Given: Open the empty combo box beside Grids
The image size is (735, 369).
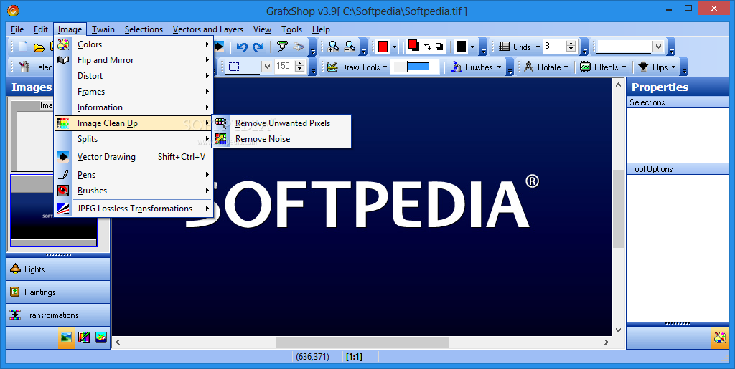Looking at the screenshot, I should (659, 47).
